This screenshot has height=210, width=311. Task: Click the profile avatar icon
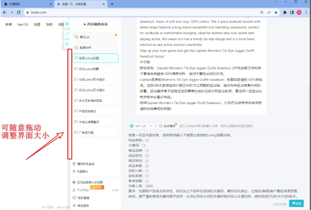[299, 12]
